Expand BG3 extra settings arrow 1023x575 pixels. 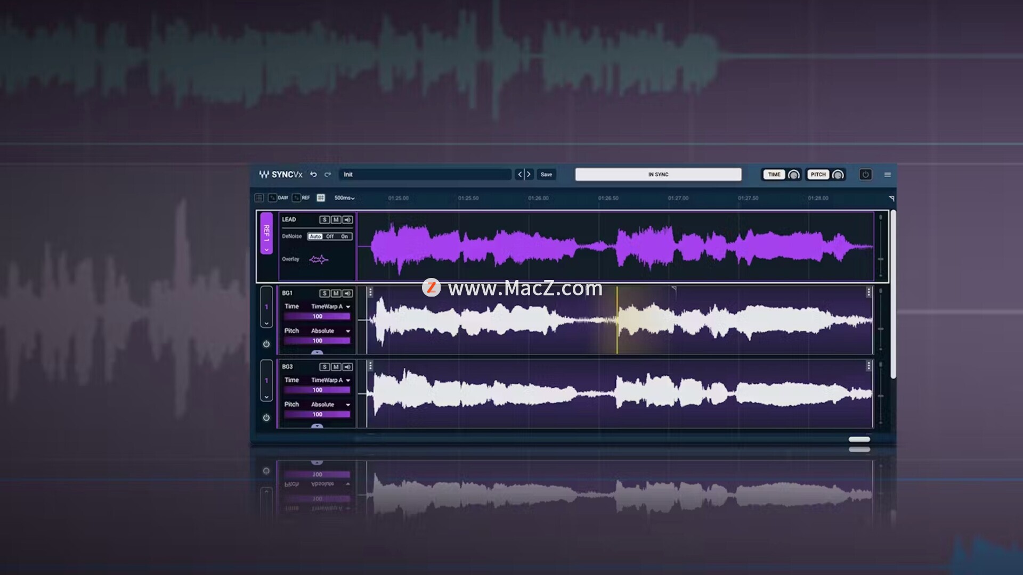tap(317, 426)
